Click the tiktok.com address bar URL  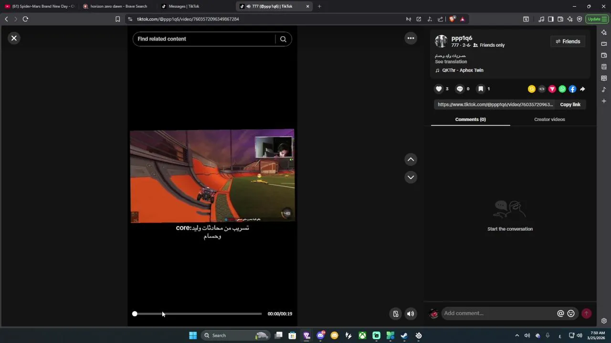pyautogui.click(x=188, y=19)
